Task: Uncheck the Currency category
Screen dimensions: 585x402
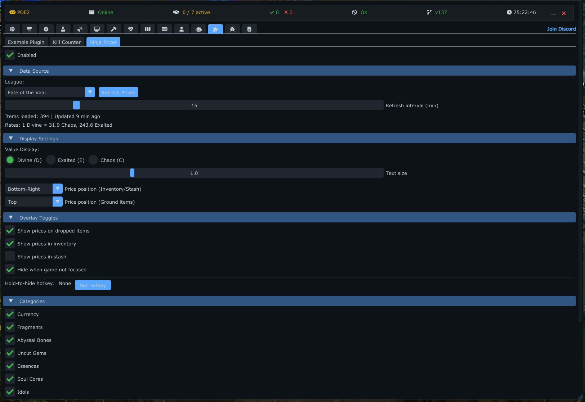Action: coord(10,314)
